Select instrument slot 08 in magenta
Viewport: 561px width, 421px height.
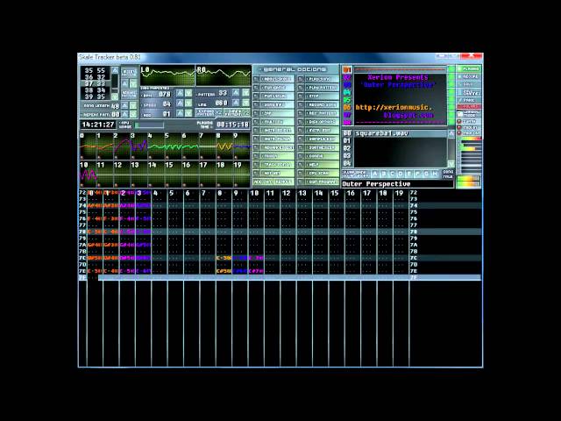coord(347,123)
